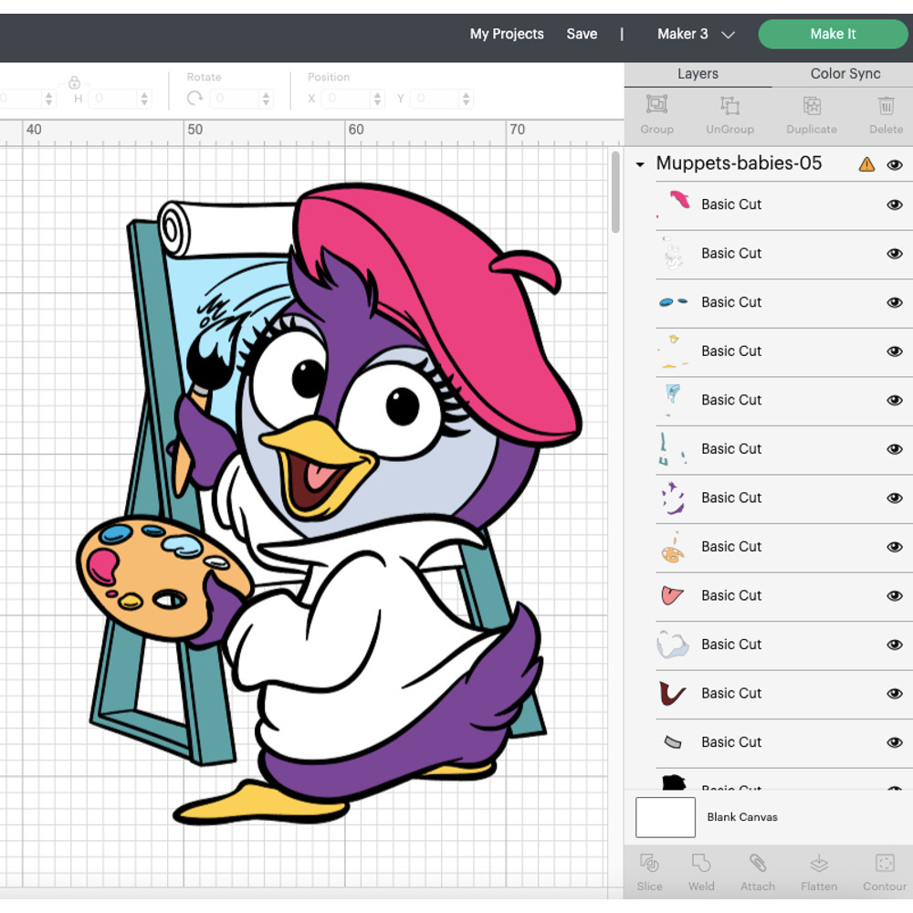Click the Make It button

tap(832, 34)
